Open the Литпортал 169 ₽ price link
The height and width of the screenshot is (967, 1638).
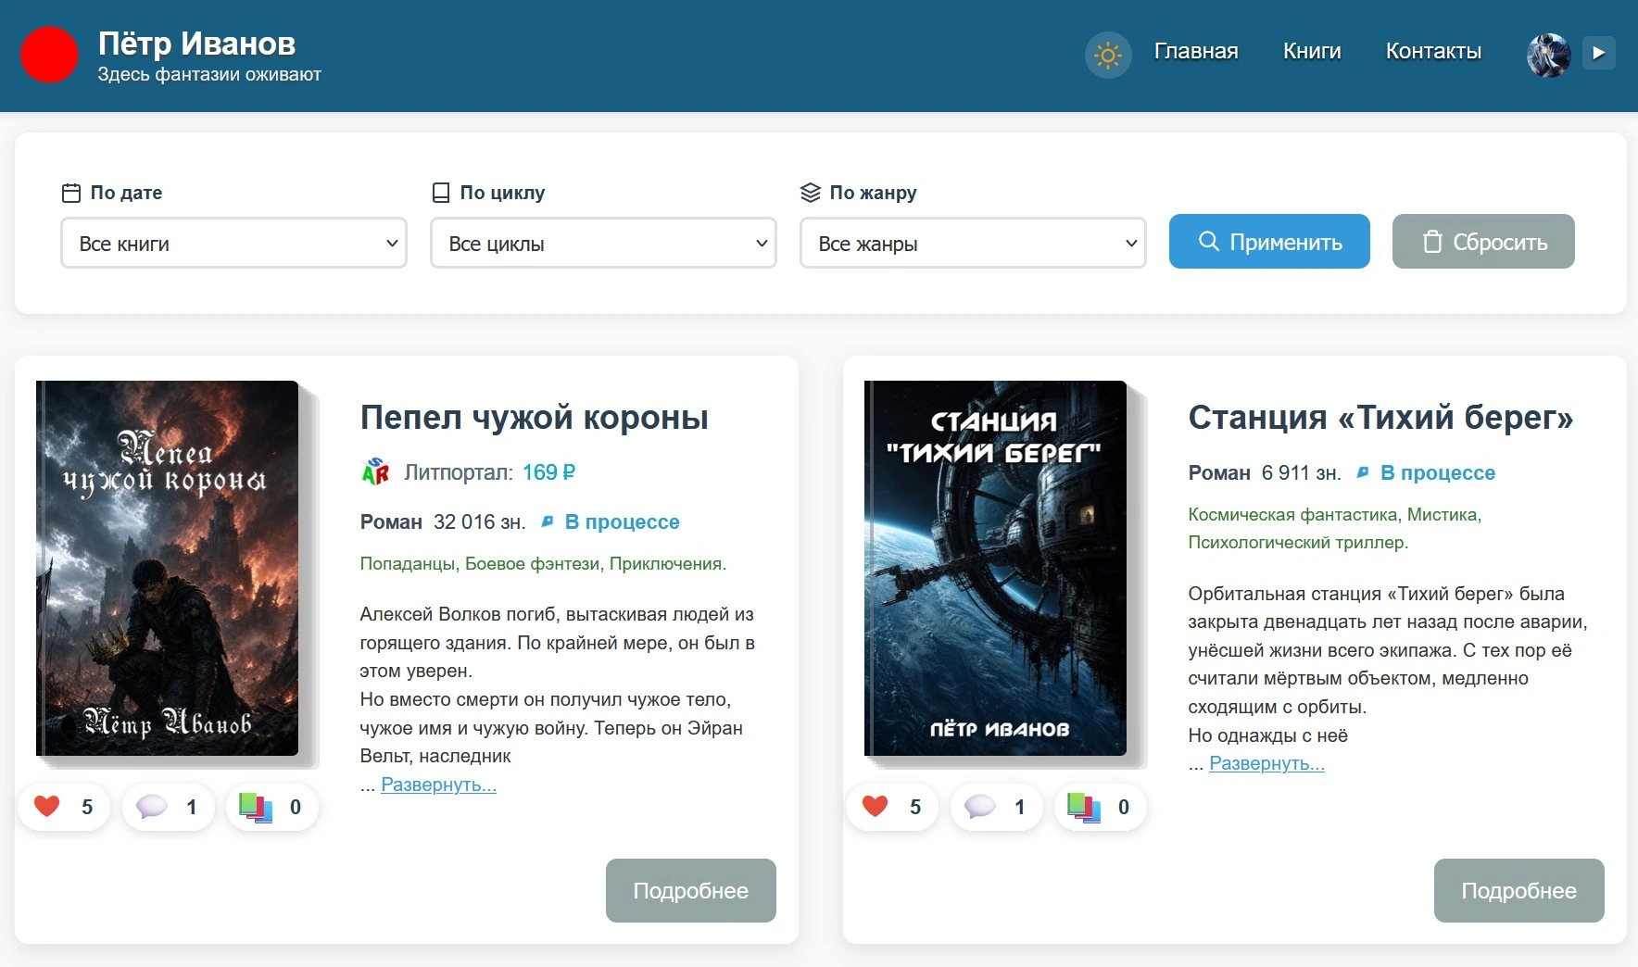[548, 472]
